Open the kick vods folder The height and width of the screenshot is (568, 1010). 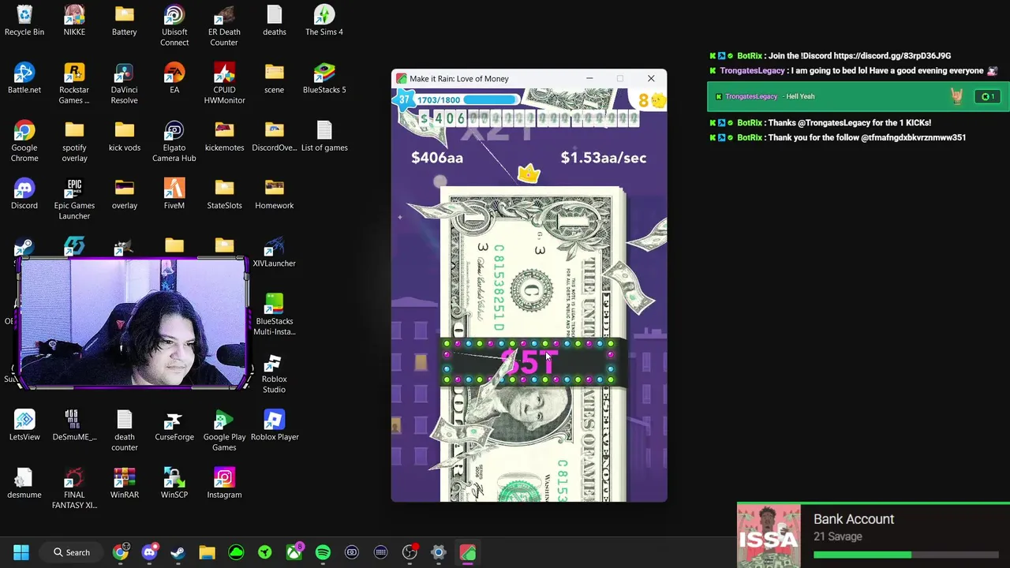coord(124,136)
